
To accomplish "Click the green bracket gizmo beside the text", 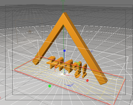I will (x=77, y=65).
